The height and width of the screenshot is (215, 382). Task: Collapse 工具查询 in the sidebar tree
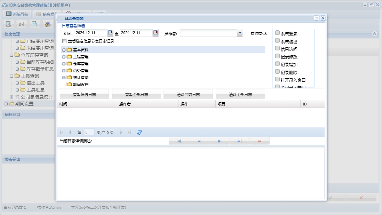(x=11, y=76)
